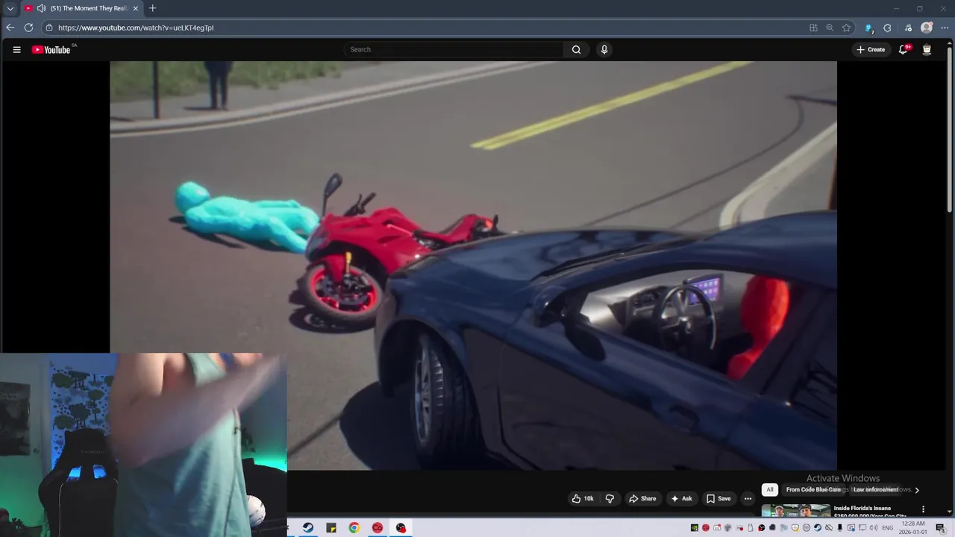The width and height of the screenshot is (955, 537).
Task: Open more actions ellipsis under video
Action: click(748, 498)
